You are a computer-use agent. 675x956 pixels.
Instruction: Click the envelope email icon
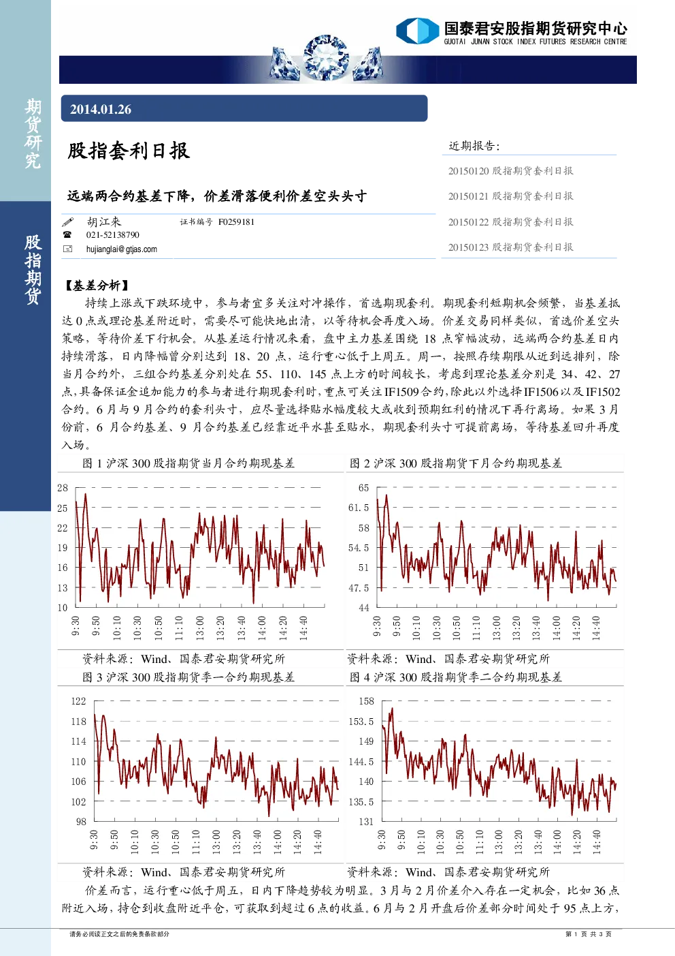[67, 249]
